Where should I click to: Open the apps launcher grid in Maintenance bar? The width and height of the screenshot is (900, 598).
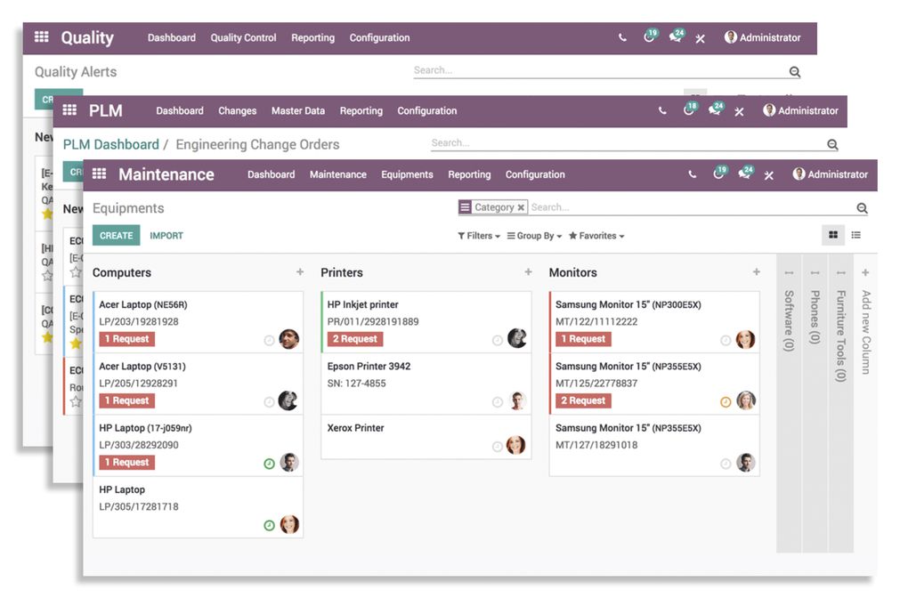pos(98,174)
